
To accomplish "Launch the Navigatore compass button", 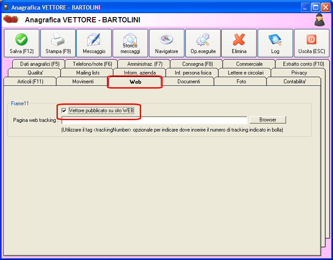I will click(166, 43).
